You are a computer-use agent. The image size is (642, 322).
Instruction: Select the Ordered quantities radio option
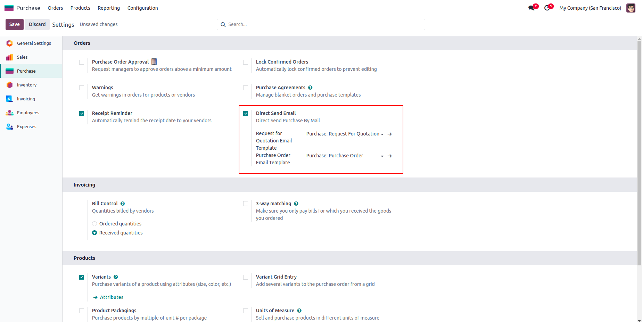click(94, 224)
